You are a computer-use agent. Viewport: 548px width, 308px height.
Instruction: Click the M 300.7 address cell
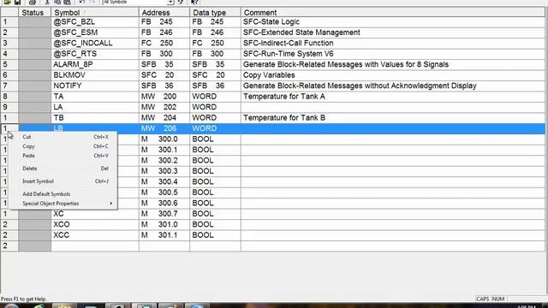(x=164, y=214)
